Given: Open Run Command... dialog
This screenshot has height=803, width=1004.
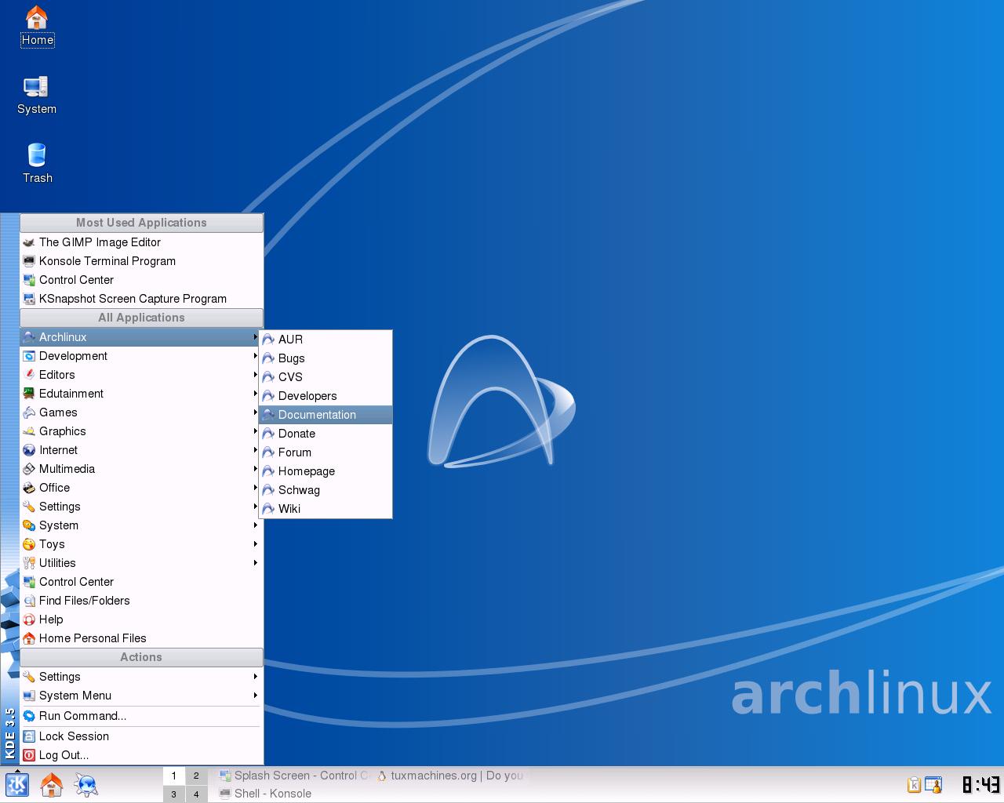Looking at the screenshot, I should pyautogui.click(x=141, y=716).
